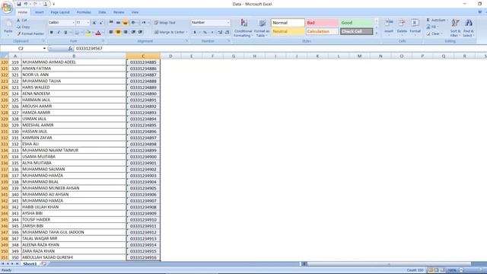The height and width of the screenshot is (274, 487).
Task: Click the Font Color red A icon
Action: click(98, 32)
